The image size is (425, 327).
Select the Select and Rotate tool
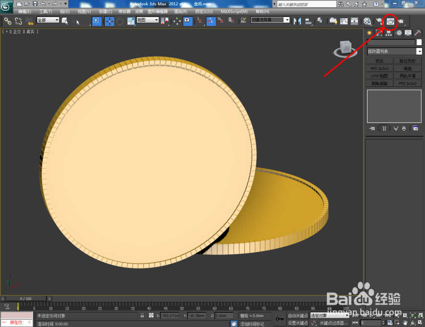[120, 20]
